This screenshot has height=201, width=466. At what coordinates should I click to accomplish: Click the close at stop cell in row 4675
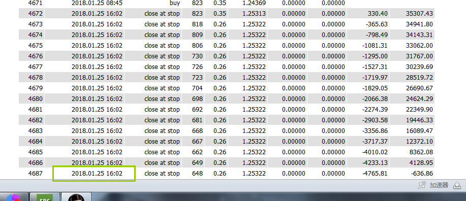162,46
